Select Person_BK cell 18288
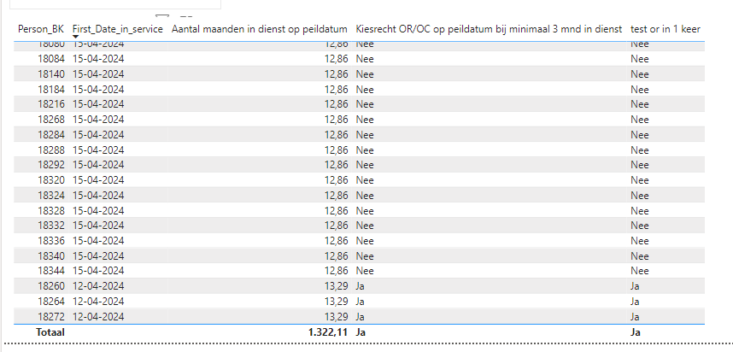The height and width of the screenshot is (352, 733). pos(51,150)
